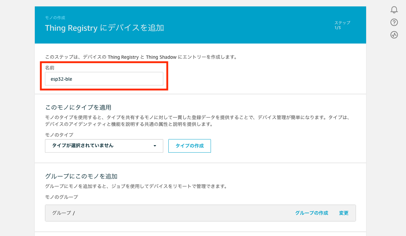
Task: Click the help question mark icon
Action: [x=394, y=22]
